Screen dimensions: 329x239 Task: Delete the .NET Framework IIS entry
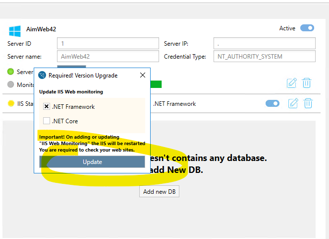(308, 103)
